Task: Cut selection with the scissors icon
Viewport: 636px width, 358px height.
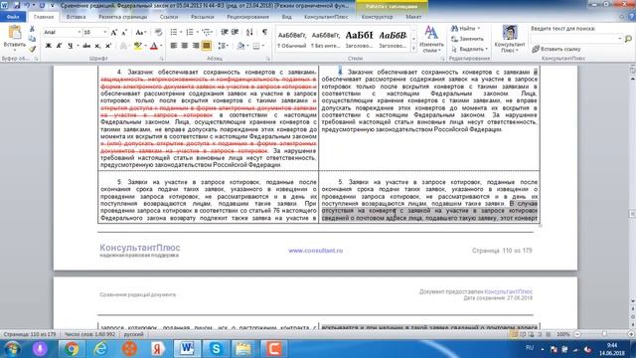Action: [32, 29]
